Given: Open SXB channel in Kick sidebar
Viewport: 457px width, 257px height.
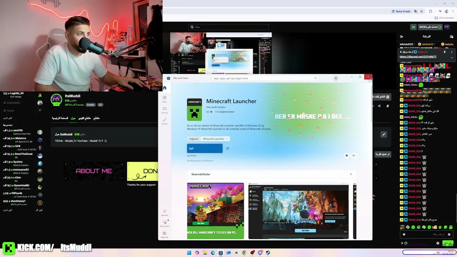Looking at the screenshot, I should click(x=22, y=148).
